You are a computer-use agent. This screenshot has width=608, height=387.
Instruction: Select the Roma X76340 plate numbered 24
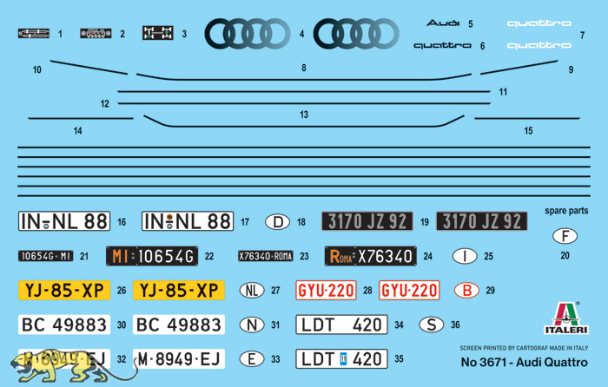371,256
